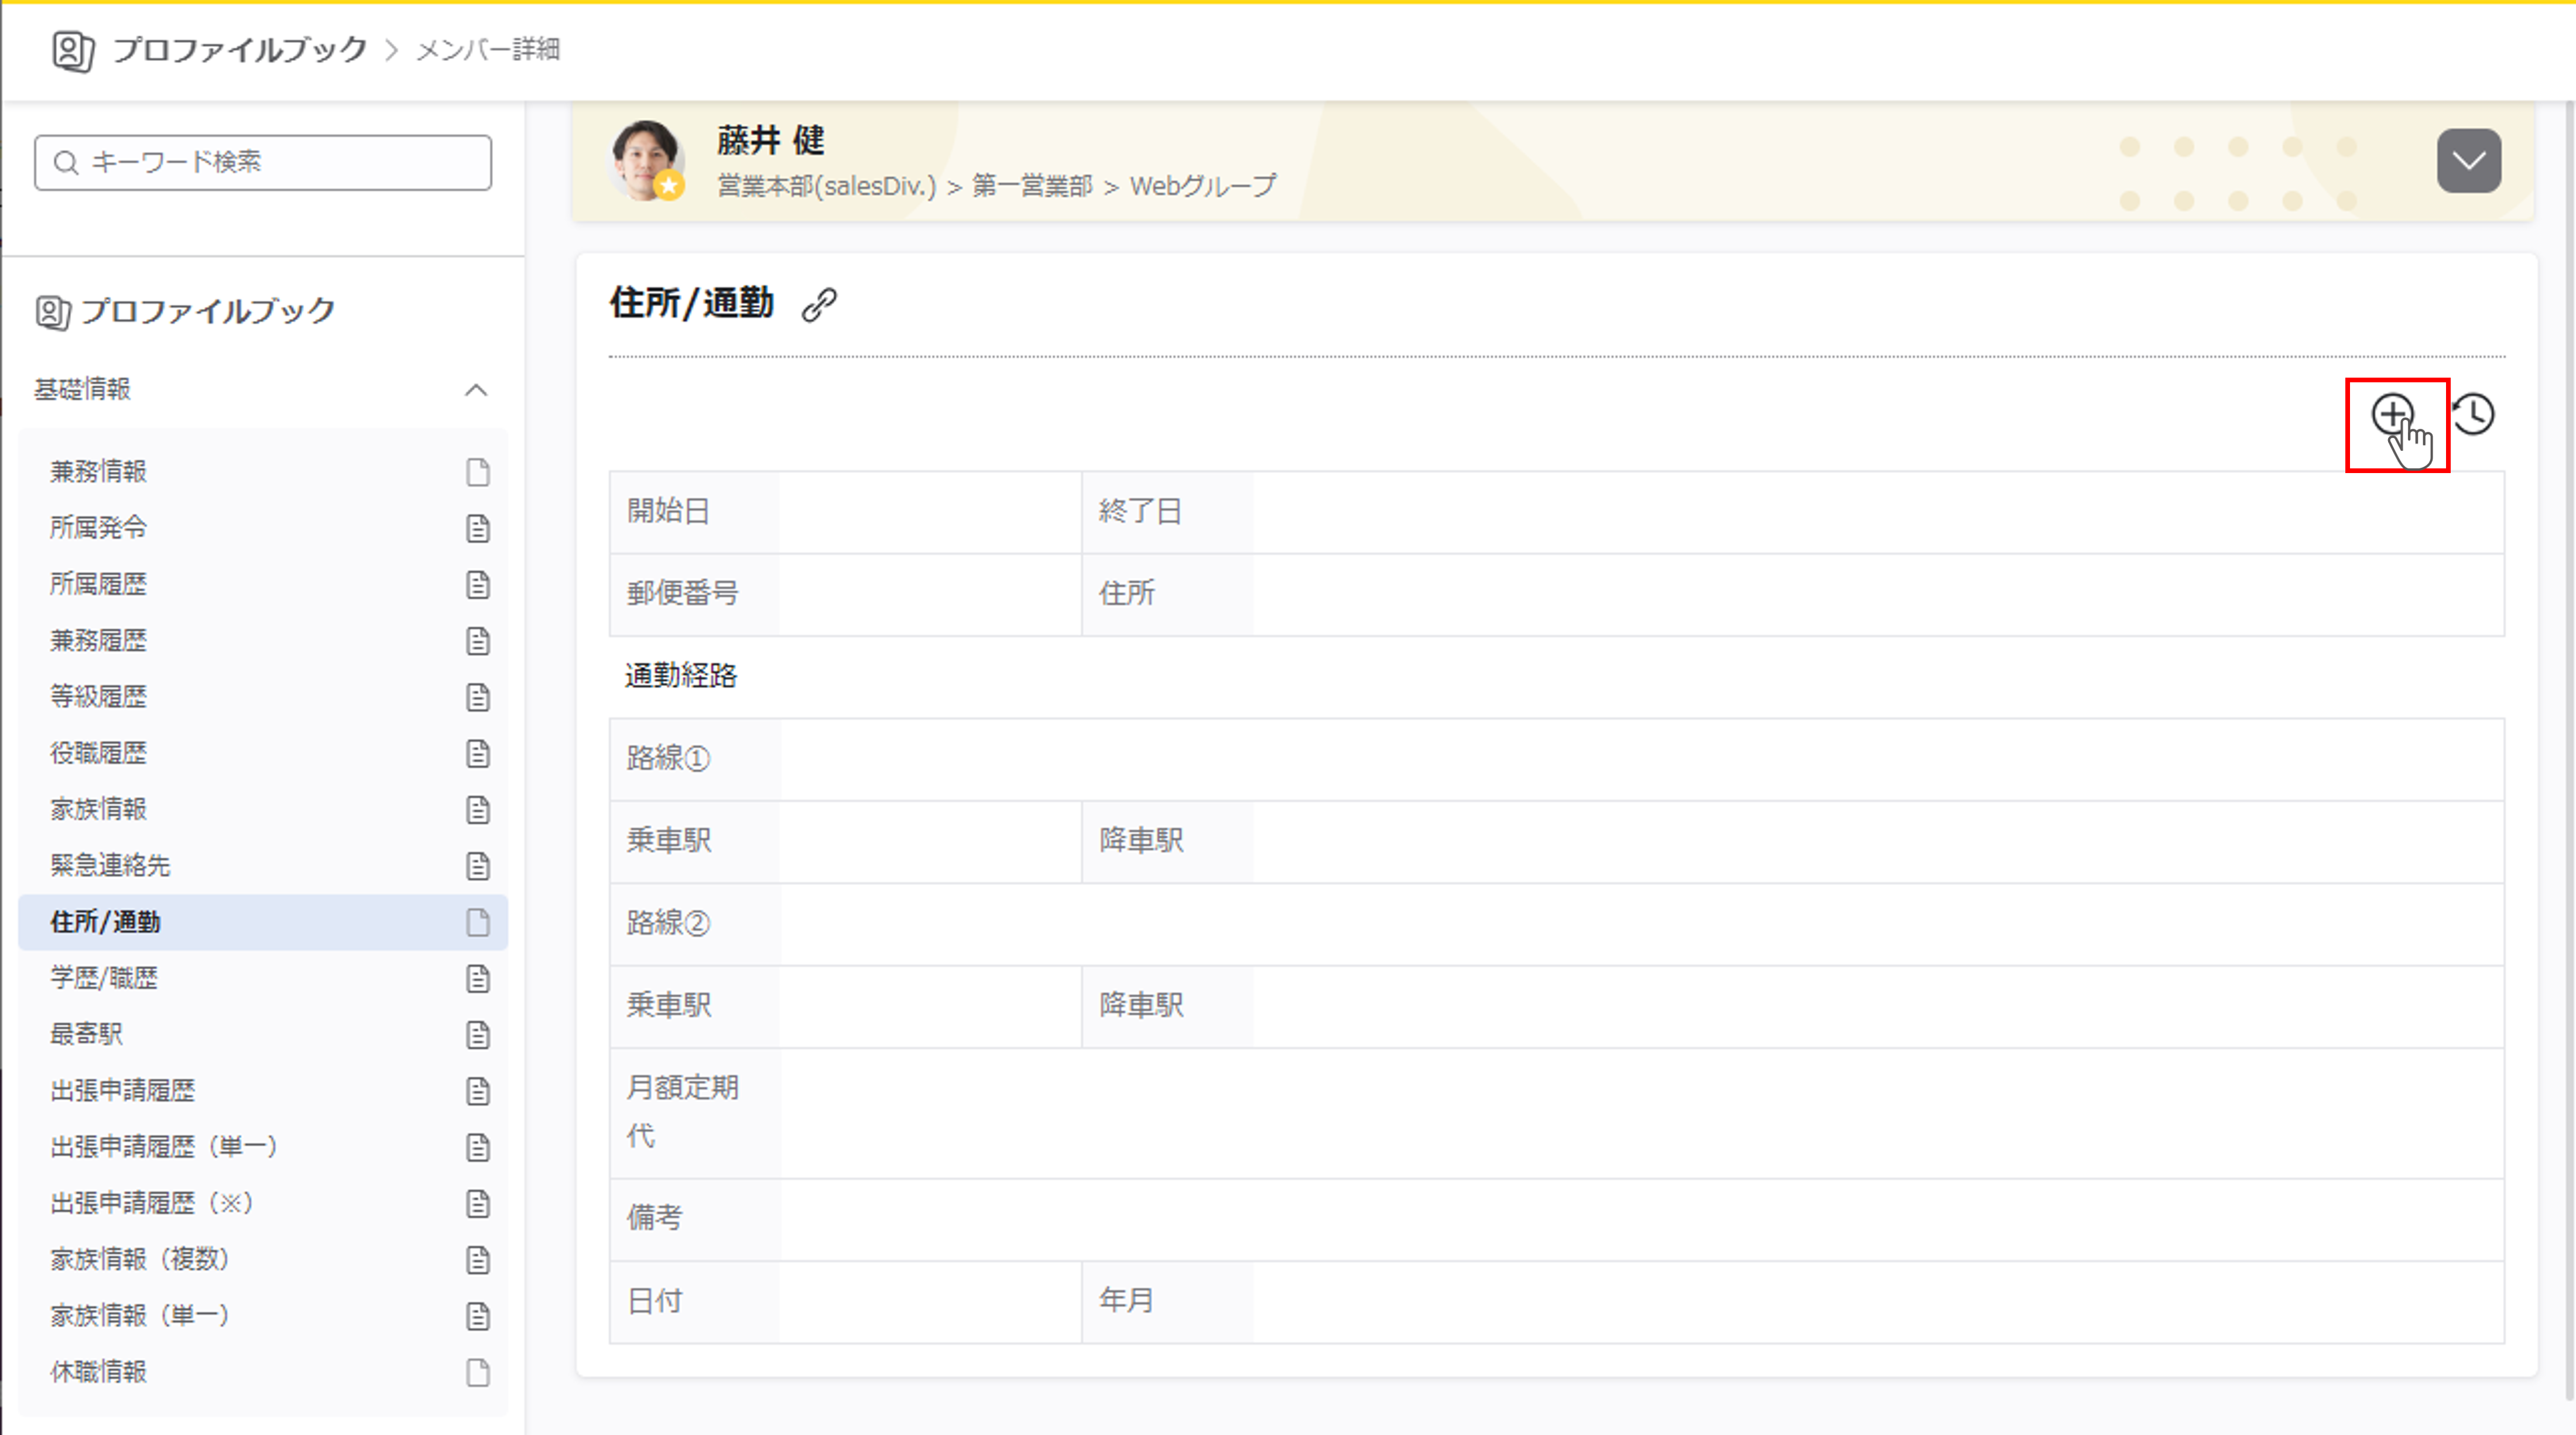Click the document icon next to 最寄駅
2576x1435 pixels.
coord(478,1034)
